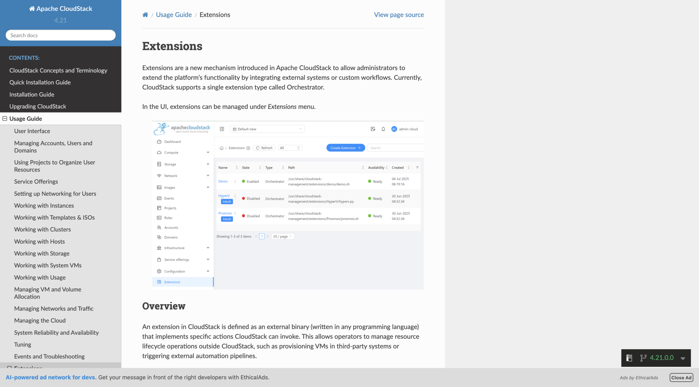
Task: Open AI-powered ad network for devs link
Action: (51, 377)
